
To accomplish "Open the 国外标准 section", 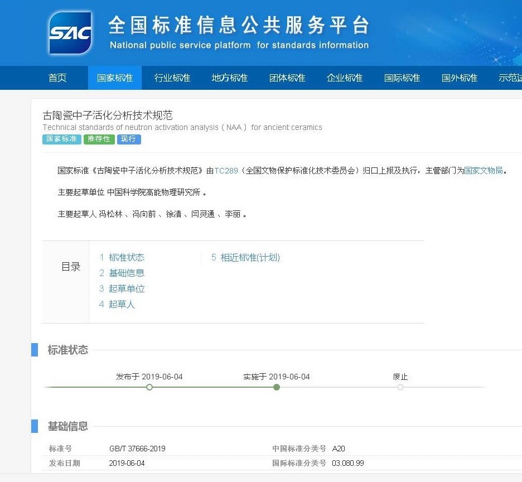I will (458, 78).
